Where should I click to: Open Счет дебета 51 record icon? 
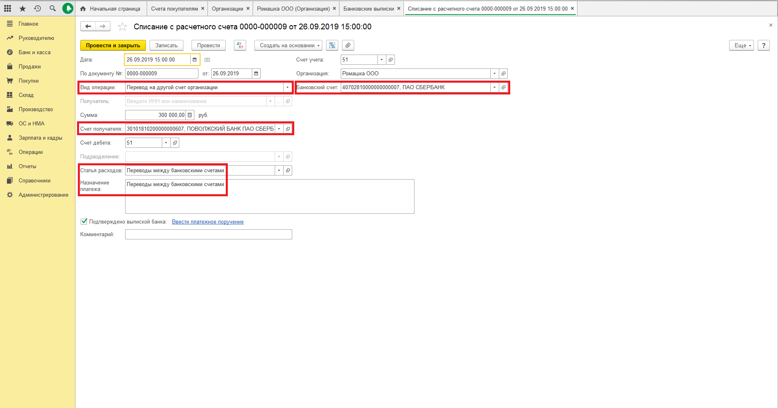coord(175,143)
